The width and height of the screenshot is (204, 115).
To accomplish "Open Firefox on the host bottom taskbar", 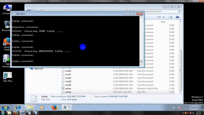I will (16, 113).
